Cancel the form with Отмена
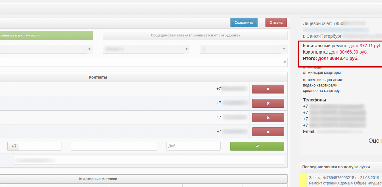 [x=276, y=23]
